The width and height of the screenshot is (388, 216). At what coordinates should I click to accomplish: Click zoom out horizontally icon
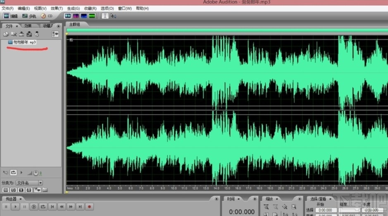click(x=276, y=207)
